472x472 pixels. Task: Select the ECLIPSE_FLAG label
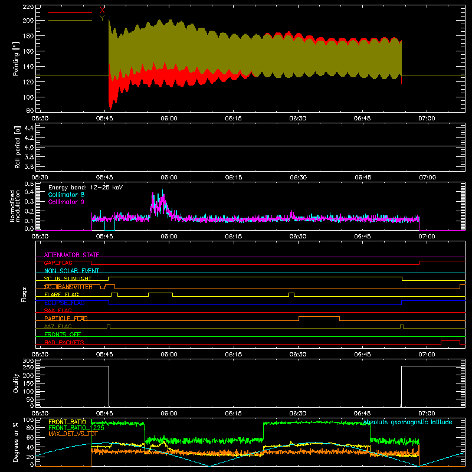pos(64,303)
